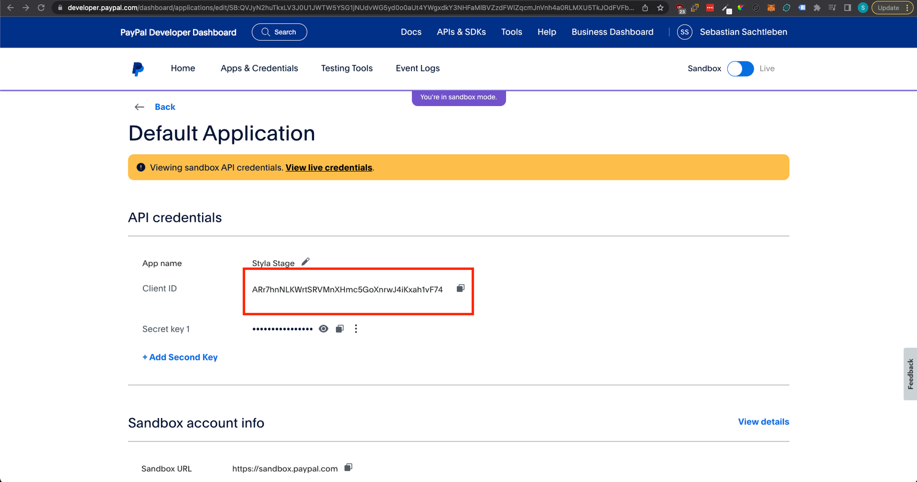Copy the Client ID to clipboard
This screenshot has height=482, width=917.
[461, 288]
